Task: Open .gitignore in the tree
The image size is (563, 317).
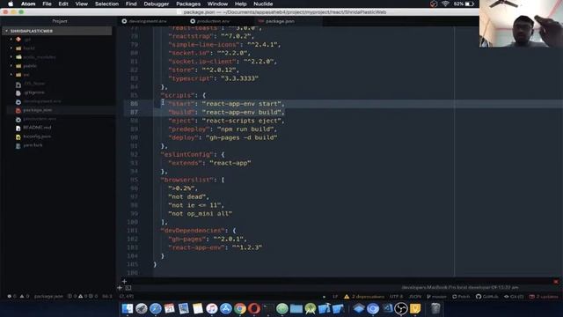Action: (x=34, y=92)
